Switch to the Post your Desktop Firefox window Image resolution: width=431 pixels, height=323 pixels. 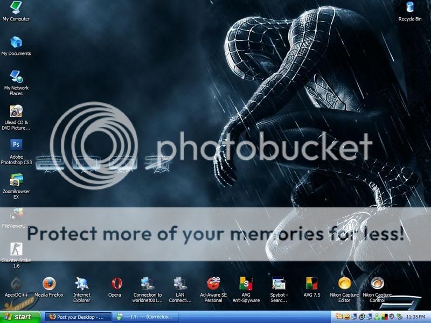(78, 317)
